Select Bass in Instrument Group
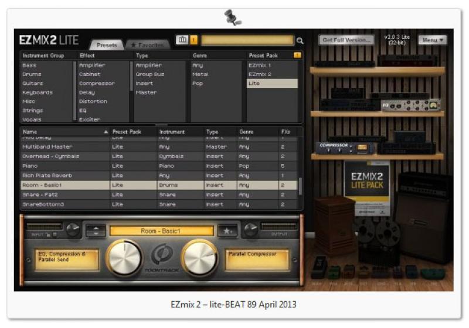469x328 pixels. coord(29,65)
